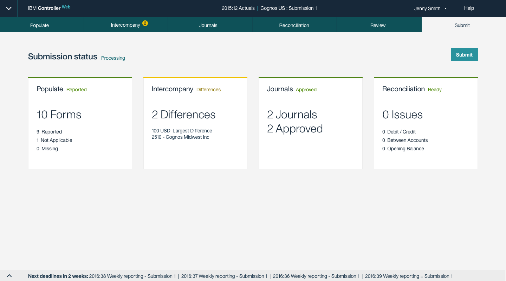Click the 0 Issues count
The image size is (506, 281).
402,115
